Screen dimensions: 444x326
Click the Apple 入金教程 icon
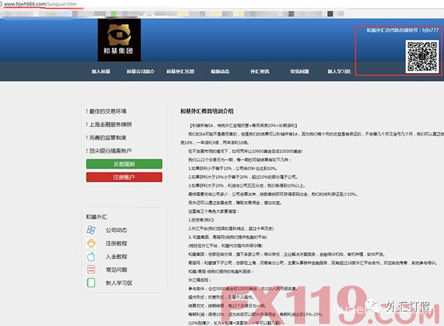click(x=91, y=256)
